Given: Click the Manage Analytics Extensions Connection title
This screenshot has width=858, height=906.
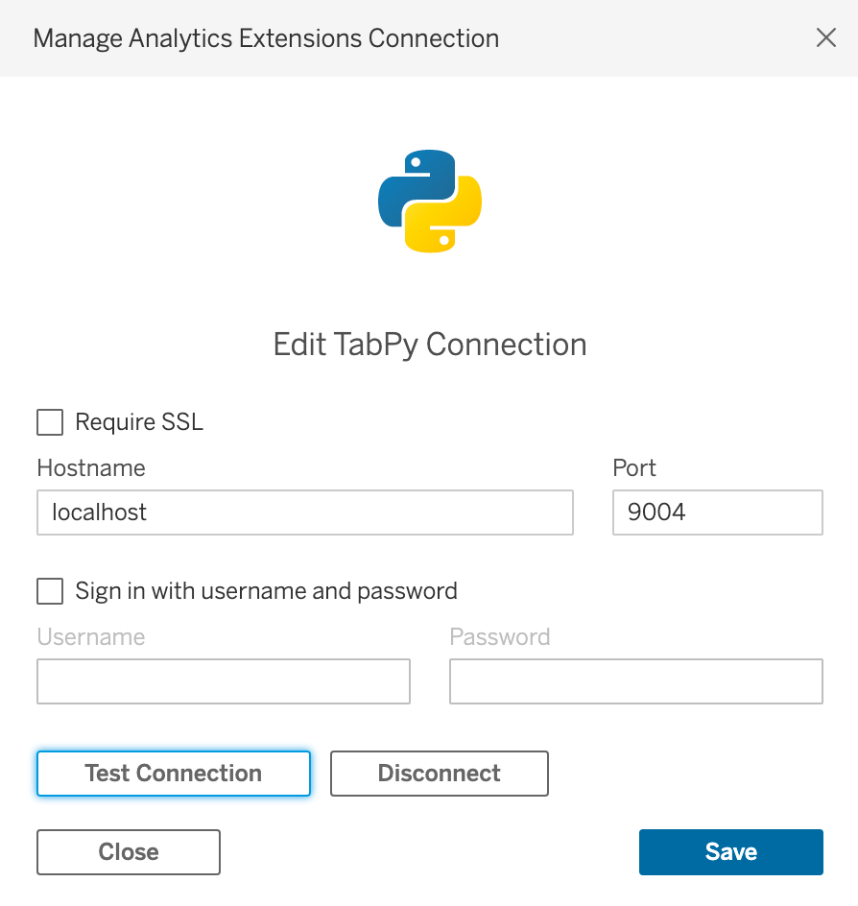Looking at the screenshot, I should coord(267,38).
